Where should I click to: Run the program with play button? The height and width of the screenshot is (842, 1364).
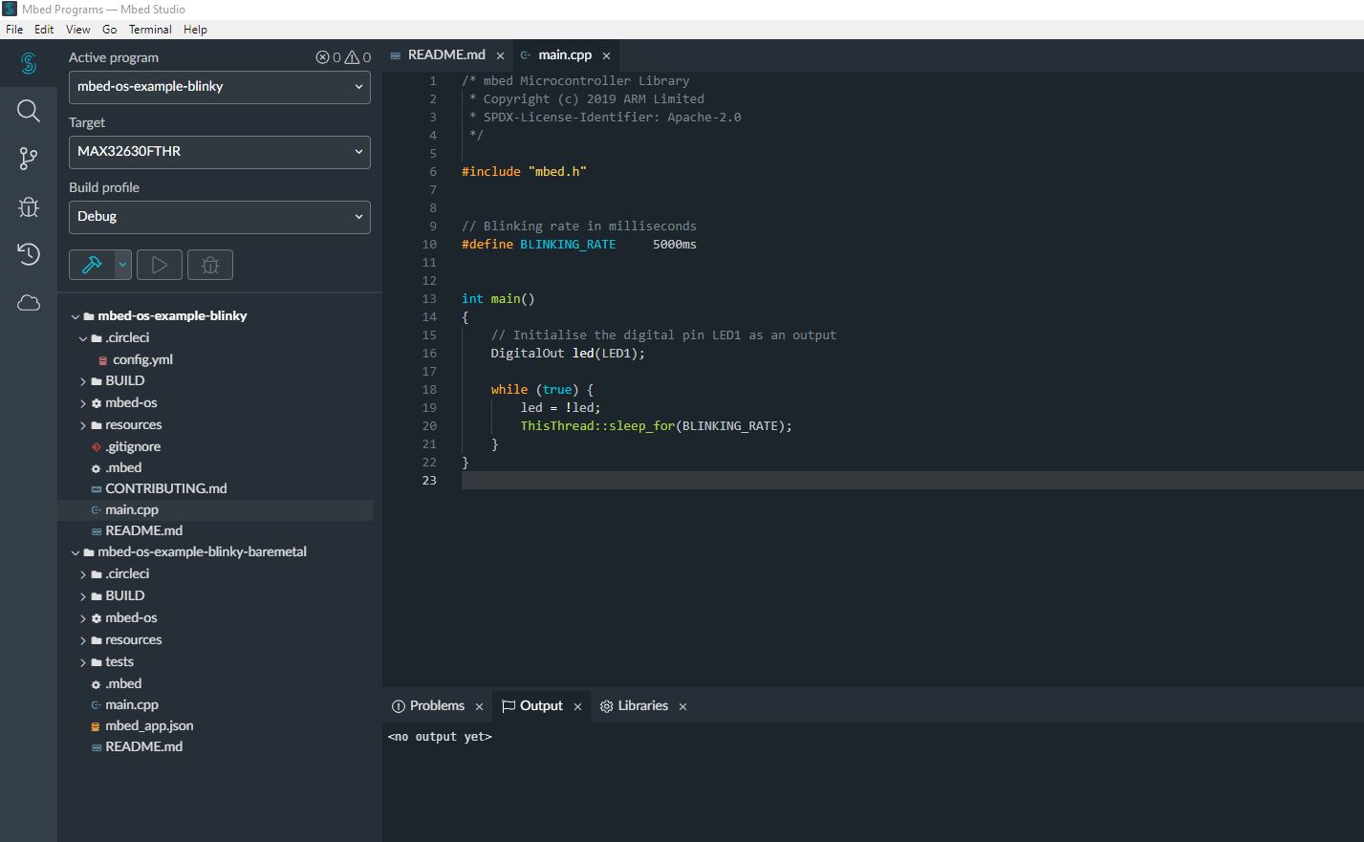tap(160, 265)
